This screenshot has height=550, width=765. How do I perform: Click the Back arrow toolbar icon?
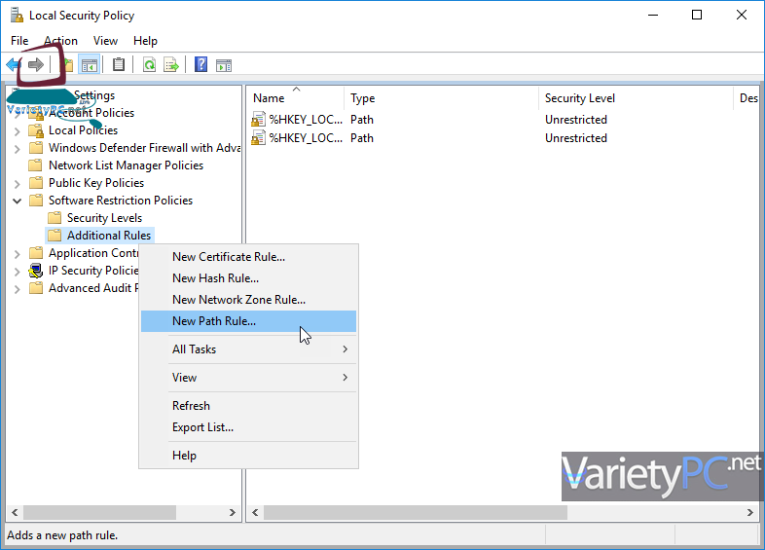(x=14, y=64)
